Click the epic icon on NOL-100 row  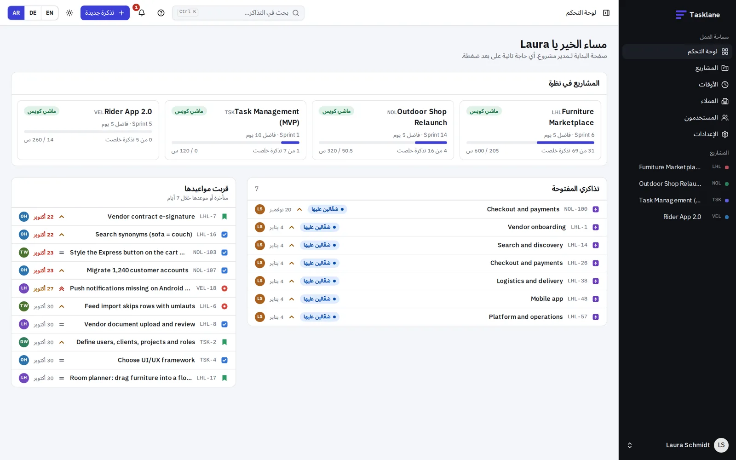click(x=596, y=209)
